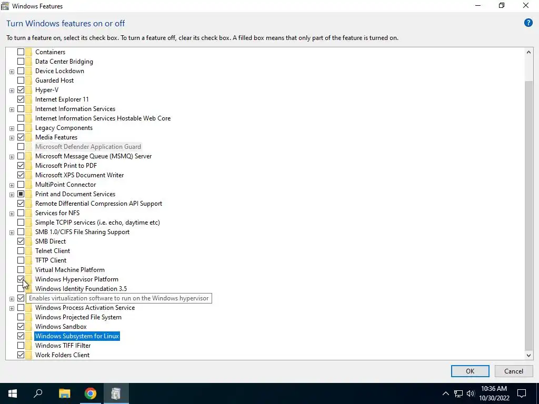Turn off Microsoft XPS Document Writer
539x404 pixels.
(x=21, y=175)
